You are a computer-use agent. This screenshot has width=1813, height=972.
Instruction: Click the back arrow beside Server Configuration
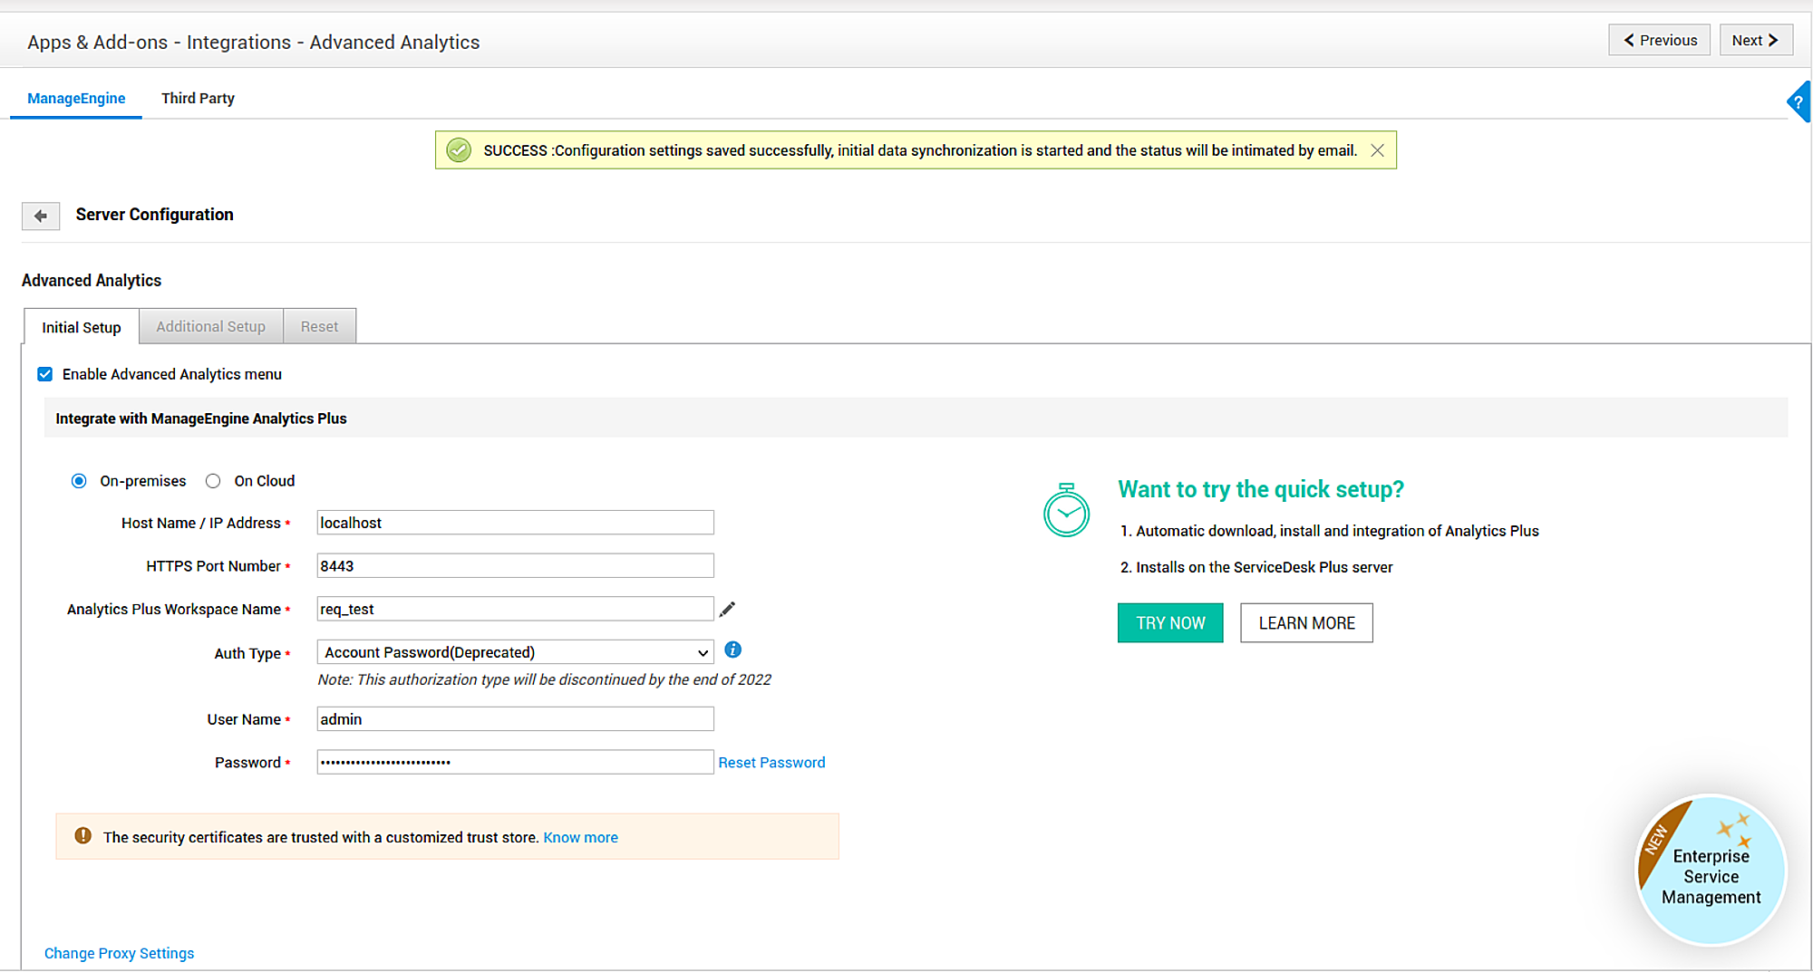point(41,216)
